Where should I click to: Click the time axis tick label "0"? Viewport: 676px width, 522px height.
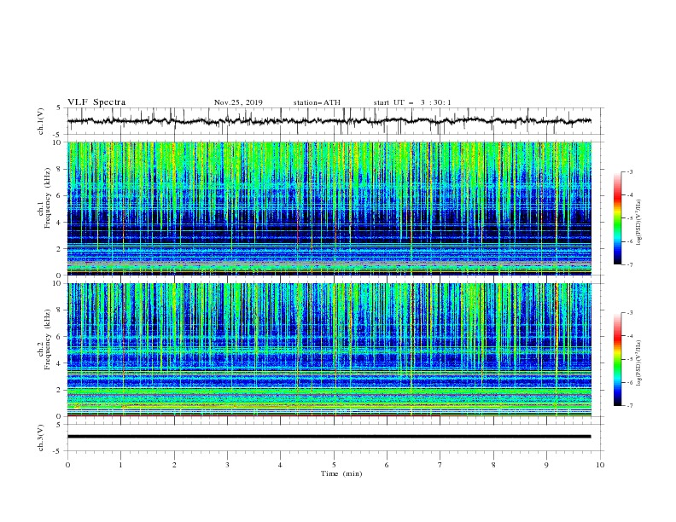pos(67,465)
